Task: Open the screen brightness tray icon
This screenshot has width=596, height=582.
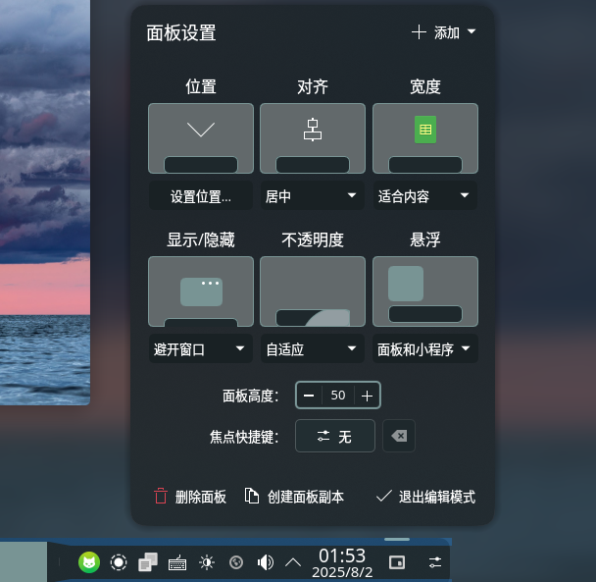Action: tap(207, 562)
